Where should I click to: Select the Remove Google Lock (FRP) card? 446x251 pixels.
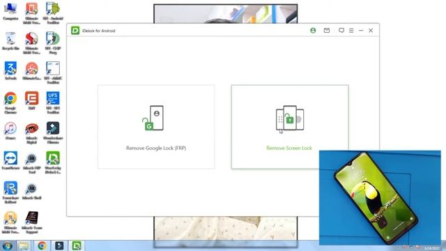(x=156, y=127)
